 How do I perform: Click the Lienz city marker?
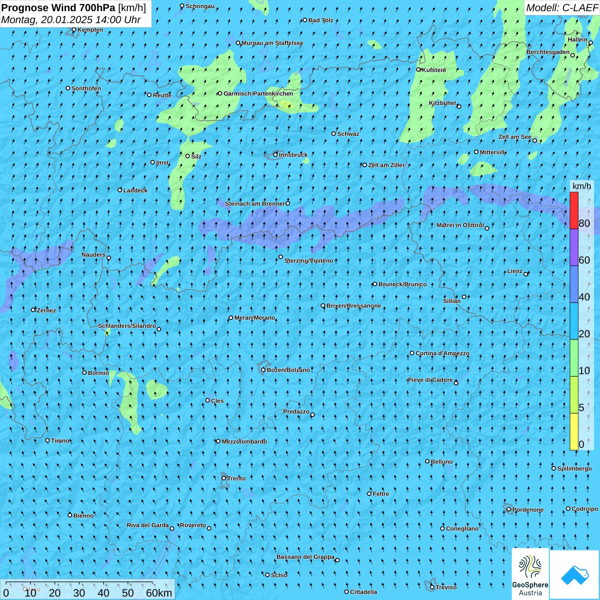(526, 274)
